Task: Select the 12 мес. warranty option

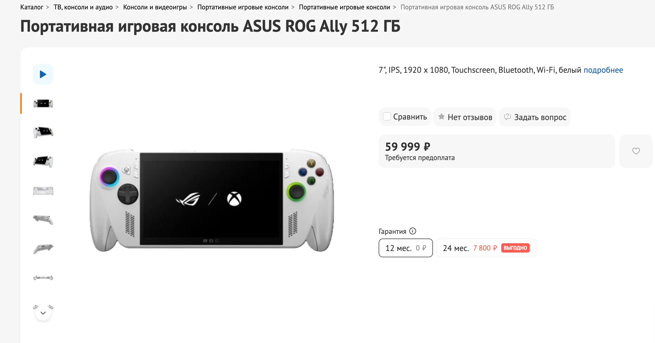Action: point(406,248)
